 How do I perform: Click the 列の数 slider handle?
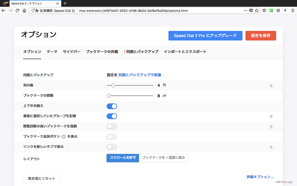[x=113, y=85]
